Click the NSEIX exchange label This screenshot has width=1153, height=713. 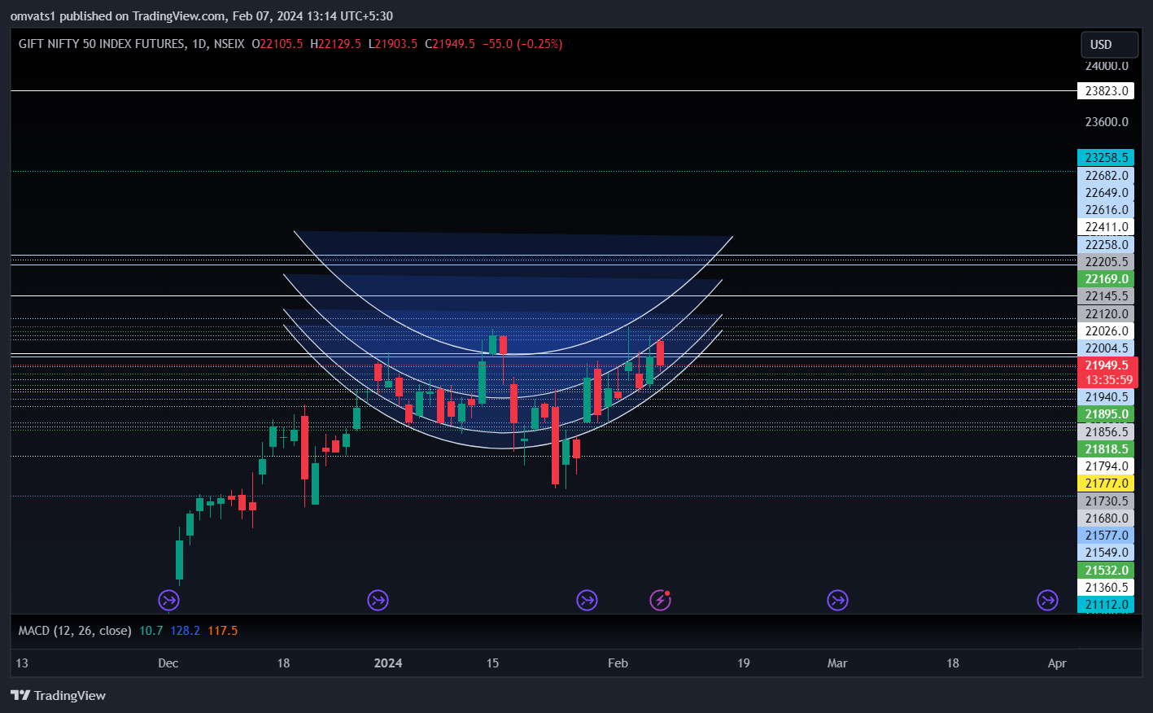tap(229, 44)
